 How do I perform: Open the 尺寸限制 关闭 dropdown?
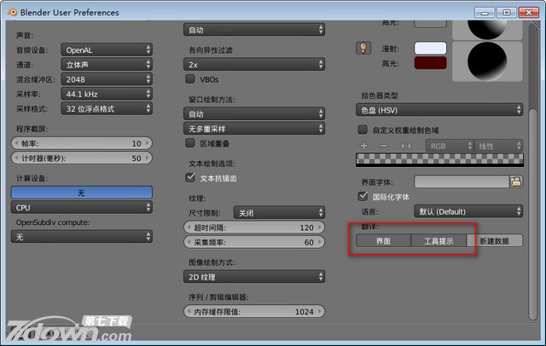pyautogui.click(x=279, y=213)
